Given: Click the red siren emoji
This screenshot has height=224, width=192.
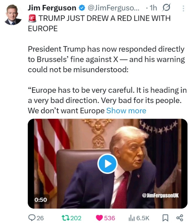Looking at the screenshot, I should tap(33, 18).
